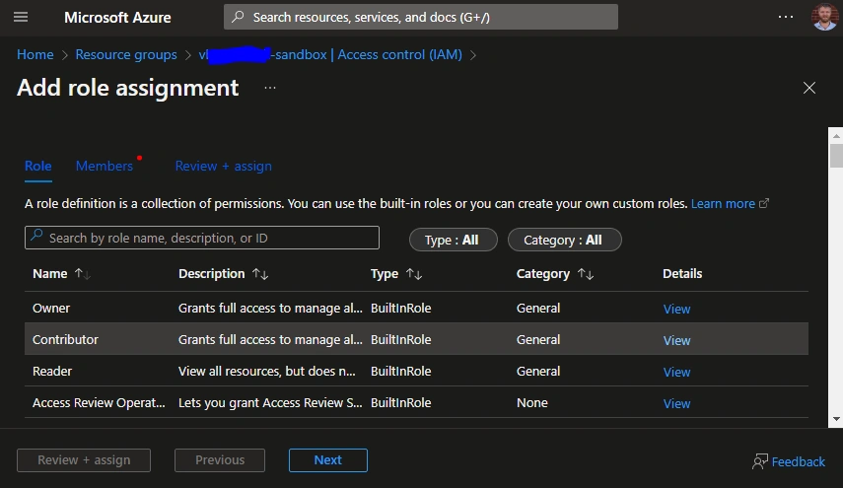Click the Microsoft Azure title
The height and width of the screenshot is (488, 843).
[x=117, y=17]
